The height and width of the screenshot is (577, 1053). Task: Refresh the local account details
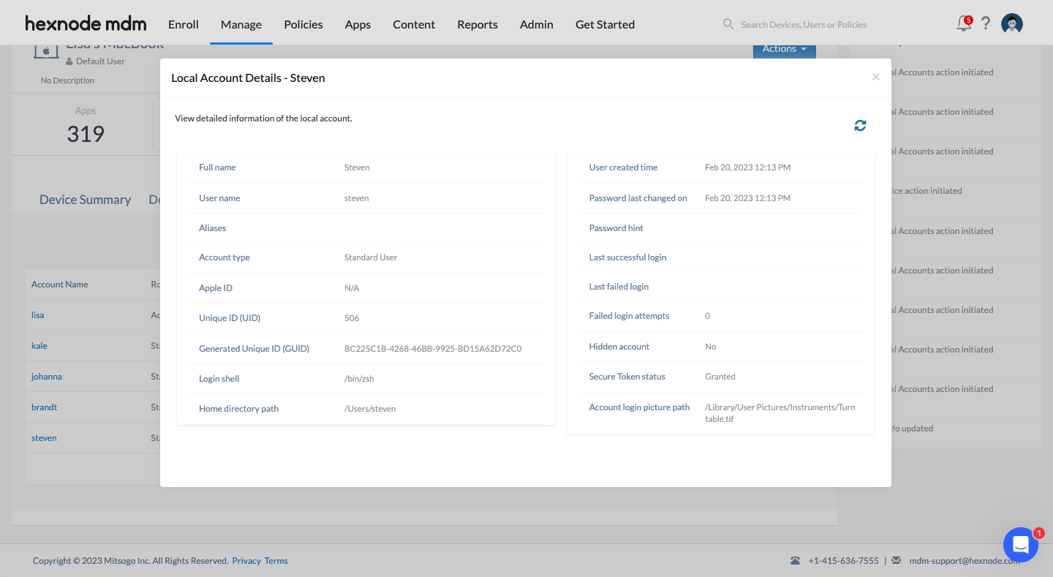[860, 126]
